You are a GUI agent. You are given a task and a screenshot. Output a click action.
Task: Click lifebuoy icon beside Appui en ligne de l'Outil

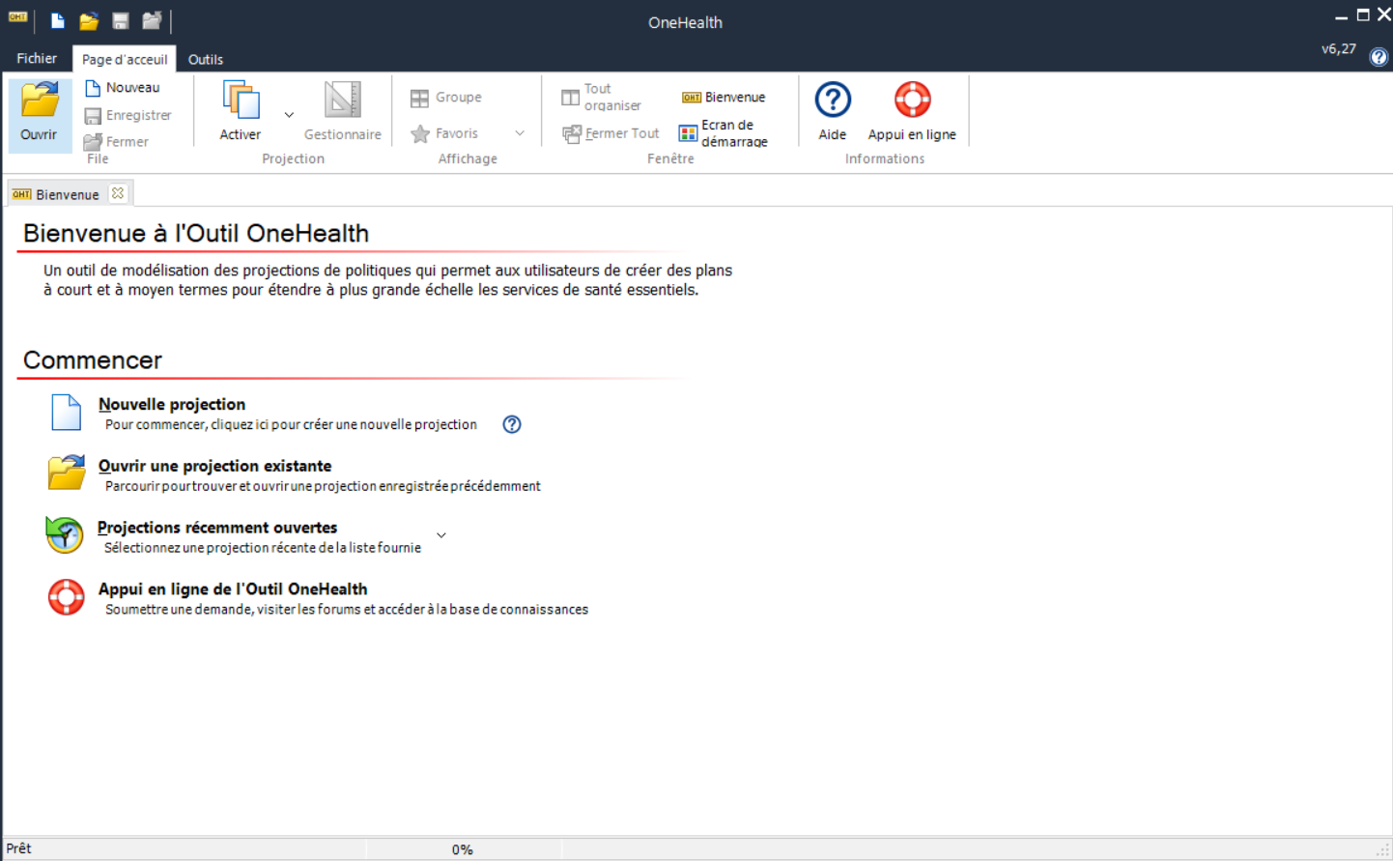pos(67,597)
